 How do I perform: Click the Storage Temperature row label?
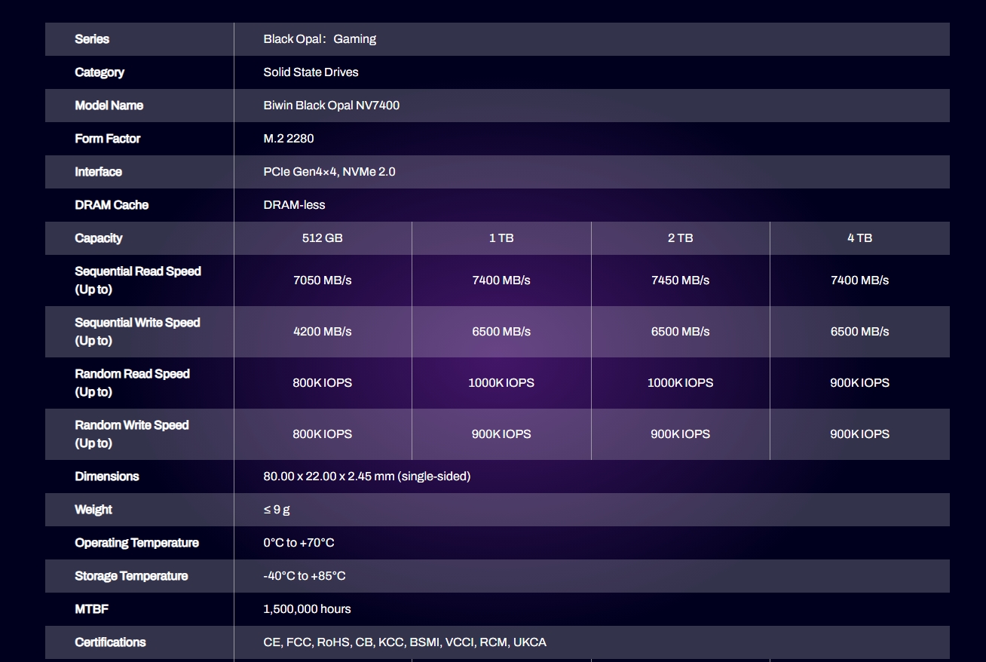(x=131, y=576)
